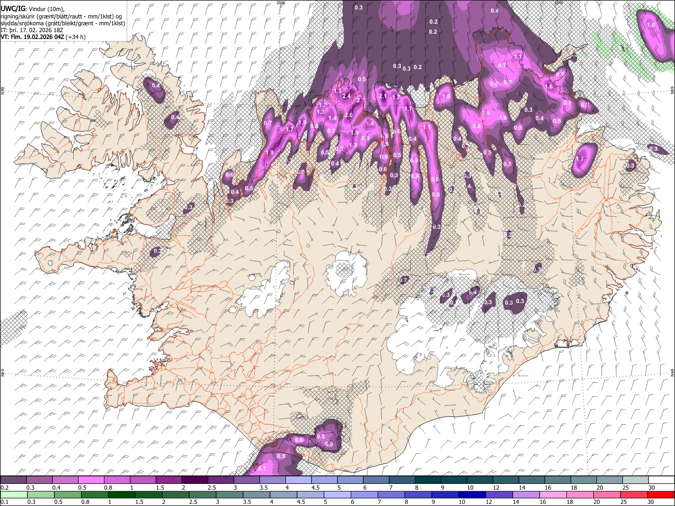Pick dark blue rain swatch between 10 and 12
This screenshot has height=506, width=675.
click(471, 494)
